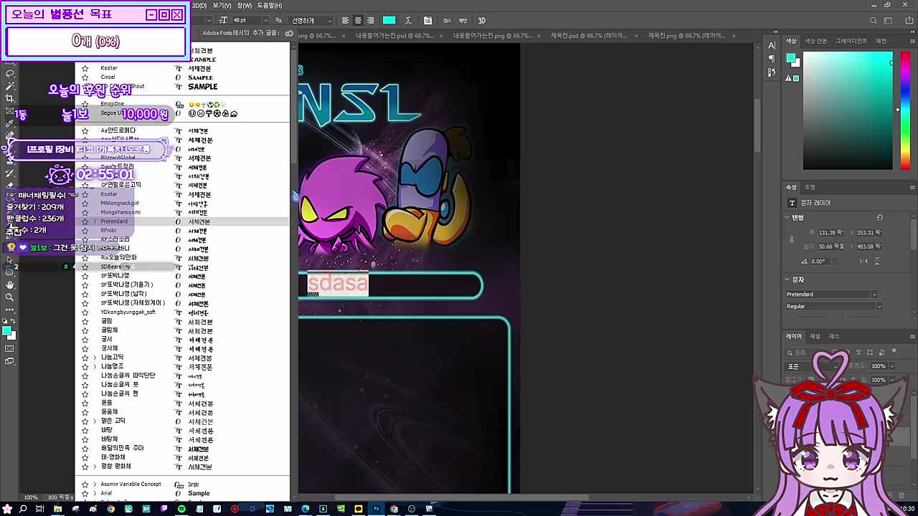Switch to the 색상 견본 tab
Viewport: 918px width, 516px height.
tap(815, 41)
